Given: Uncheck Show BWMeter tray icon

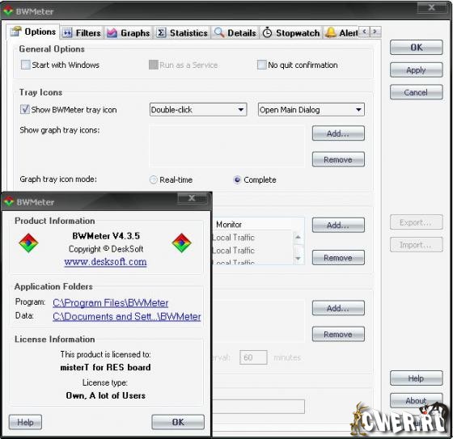Looking at the screenshot, I should 25,109.
